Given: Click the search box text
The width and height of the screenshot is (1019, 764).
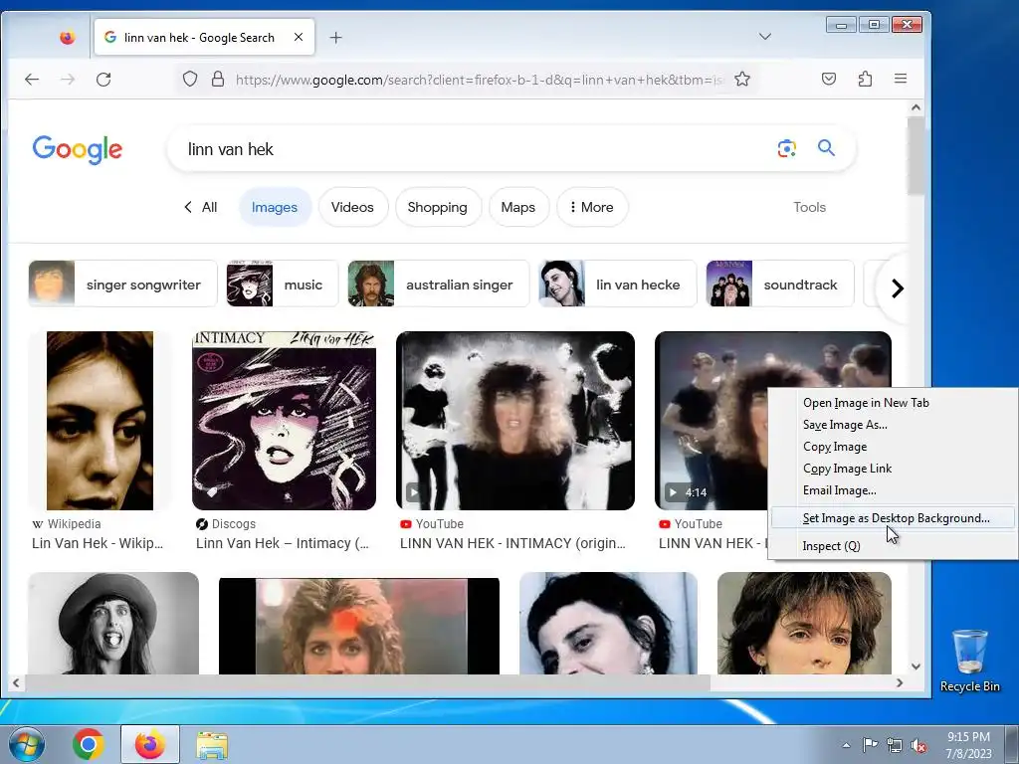Looking at the screenshot, I should (231, 149).
